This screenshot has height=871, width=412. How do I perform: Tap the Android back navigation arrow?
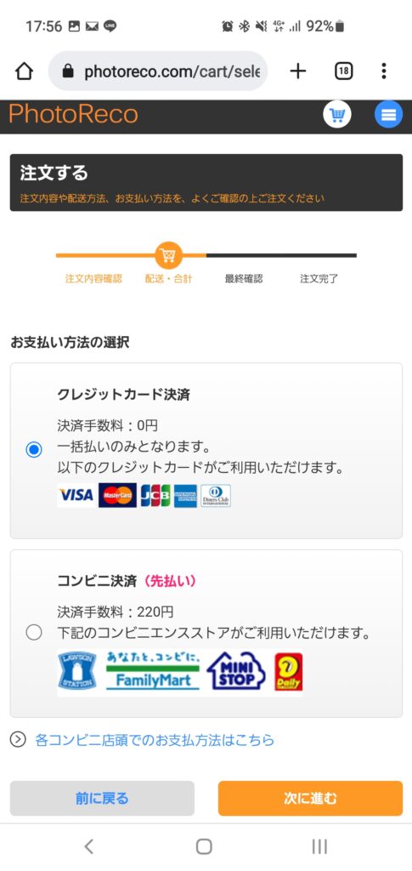tap(88, 846)
